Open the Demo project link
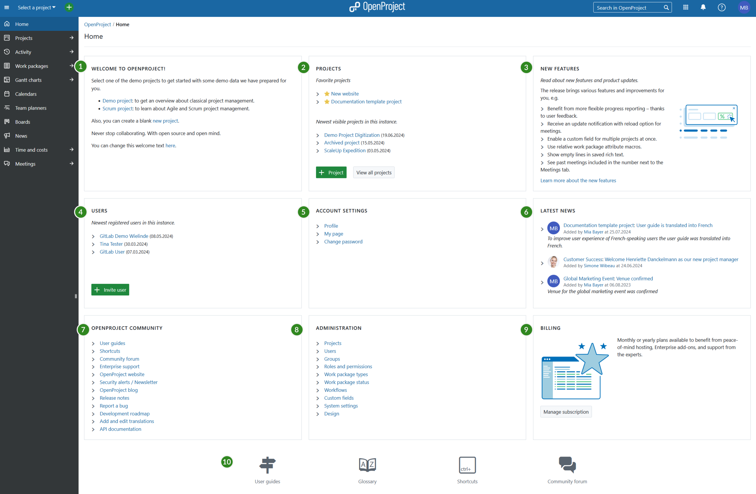 coord(117,101)
